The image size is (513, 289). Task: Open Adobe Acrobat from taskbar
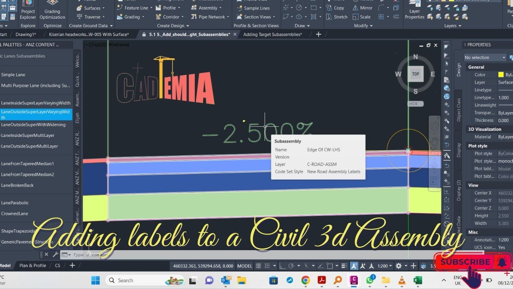tap(321, 280)
